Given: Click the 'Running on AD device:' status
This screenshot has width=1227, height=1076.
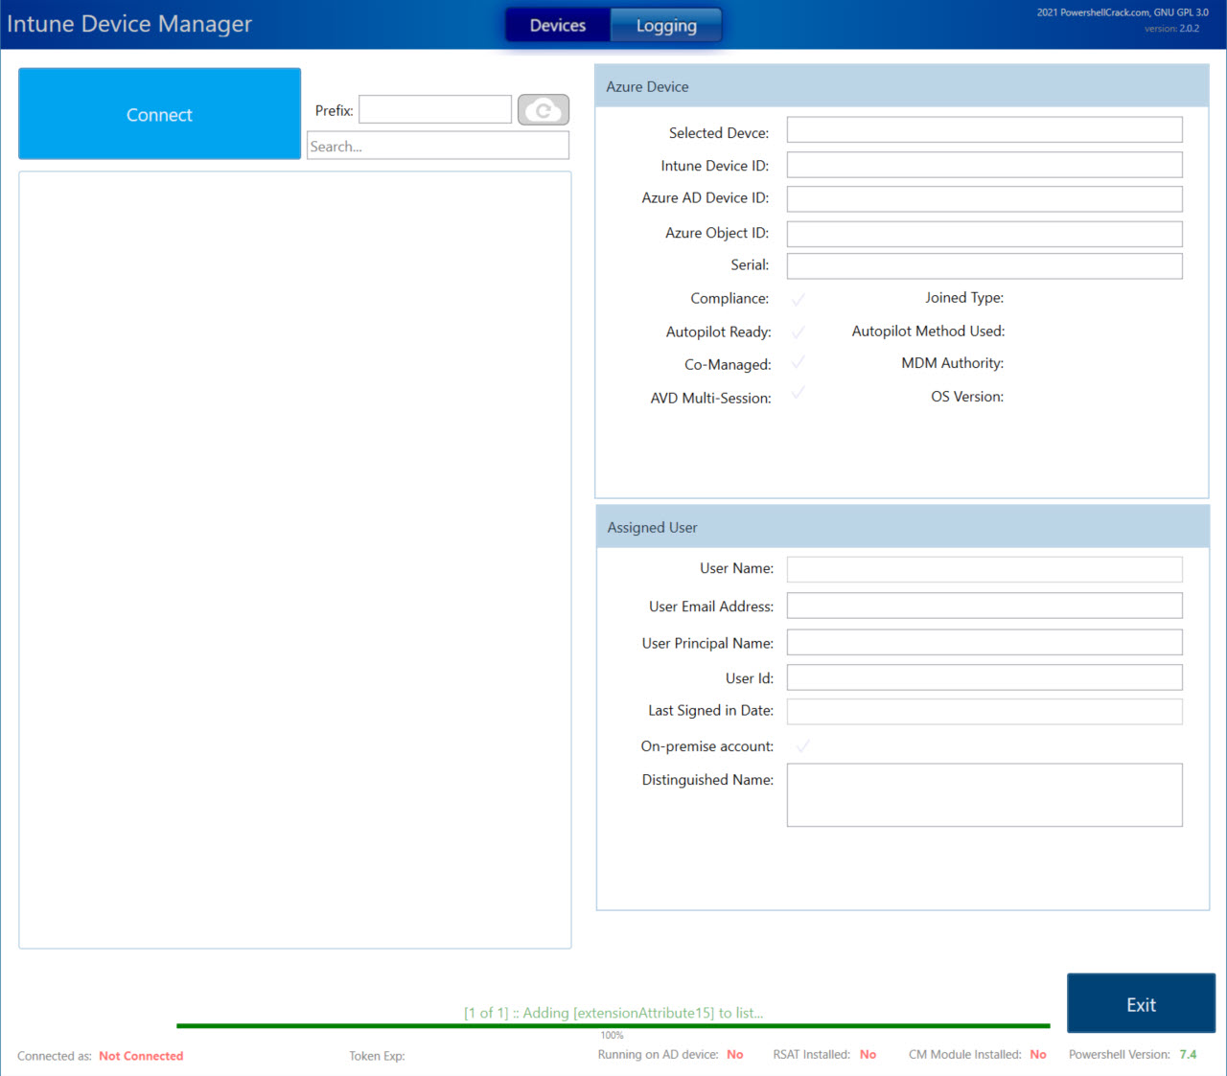Looking at the screenshot, I should click(670, 1054).
